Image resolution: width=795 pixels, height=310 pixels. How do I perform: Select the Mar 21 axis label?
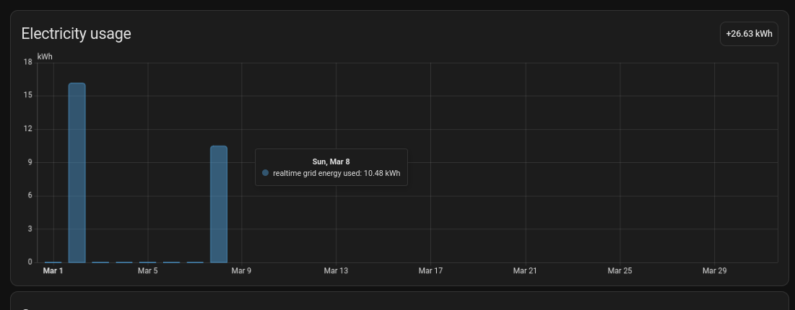click(x=525, y=271)
